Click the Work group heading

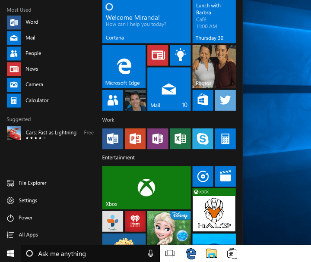pos(108,120)
